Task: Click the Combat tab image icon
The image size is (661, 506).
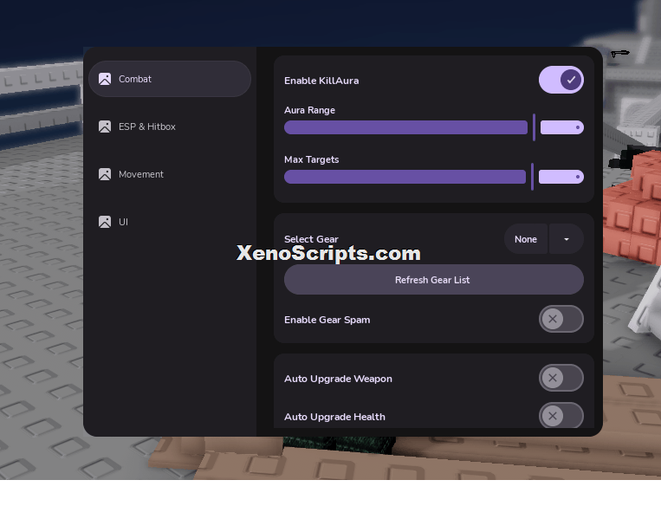Action: pos(105,79)
